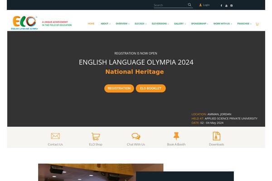The width and height of the screenshot is (272, 181).
Task: Open the ELO Shop link label
Action: point(96,144)
